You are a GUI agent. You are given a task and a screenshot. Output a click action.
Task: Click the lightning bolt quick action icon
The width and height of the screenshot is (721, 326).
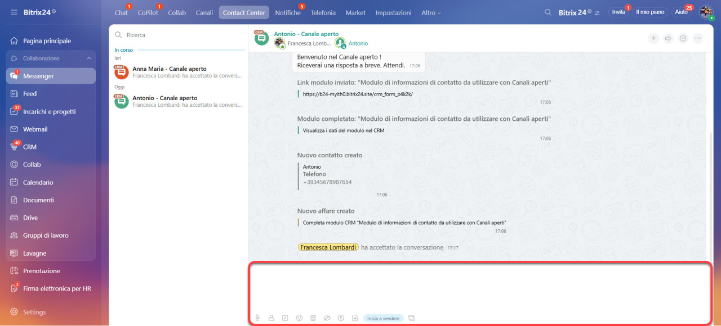pos(341,318)
